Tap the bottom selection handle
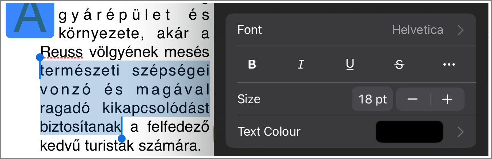The width and height of the screenshot is (492, 159). [122, 139]
